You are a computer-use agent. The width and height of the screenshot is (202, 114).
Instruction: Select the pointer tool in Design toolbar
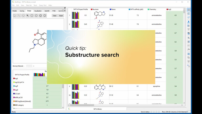point(15,16)
